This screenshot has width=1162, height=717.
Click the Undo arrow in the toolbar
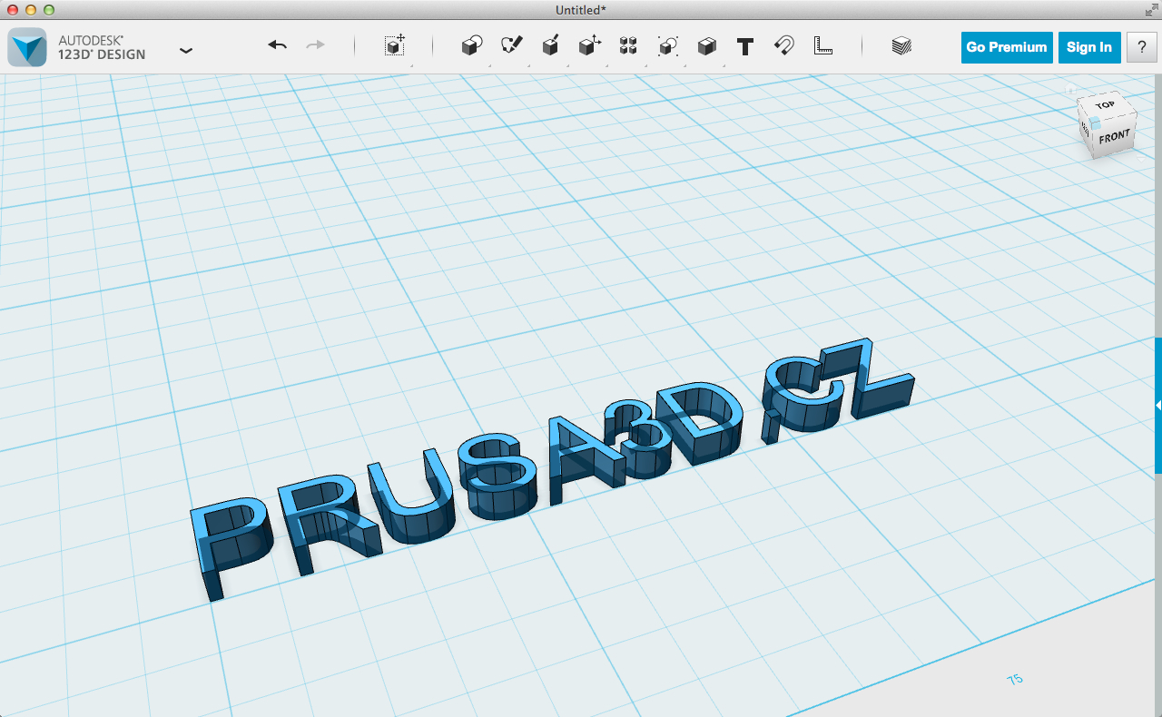tap(278, 45)
